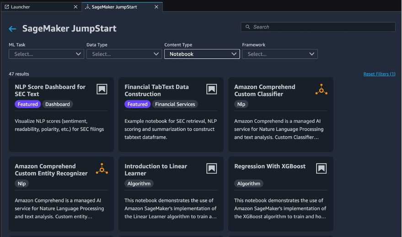Click Custom Entity Recognizer card description text
402x237 pixels.
(59, 208)
